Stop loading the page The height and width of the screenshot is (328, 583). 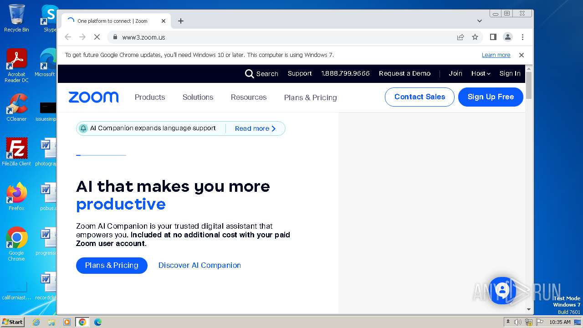click(97, 37)
